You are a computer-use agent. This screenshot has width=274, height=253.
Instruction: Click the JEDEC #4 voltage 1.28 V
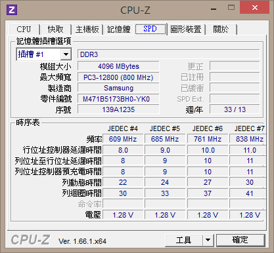click(123, 215)
